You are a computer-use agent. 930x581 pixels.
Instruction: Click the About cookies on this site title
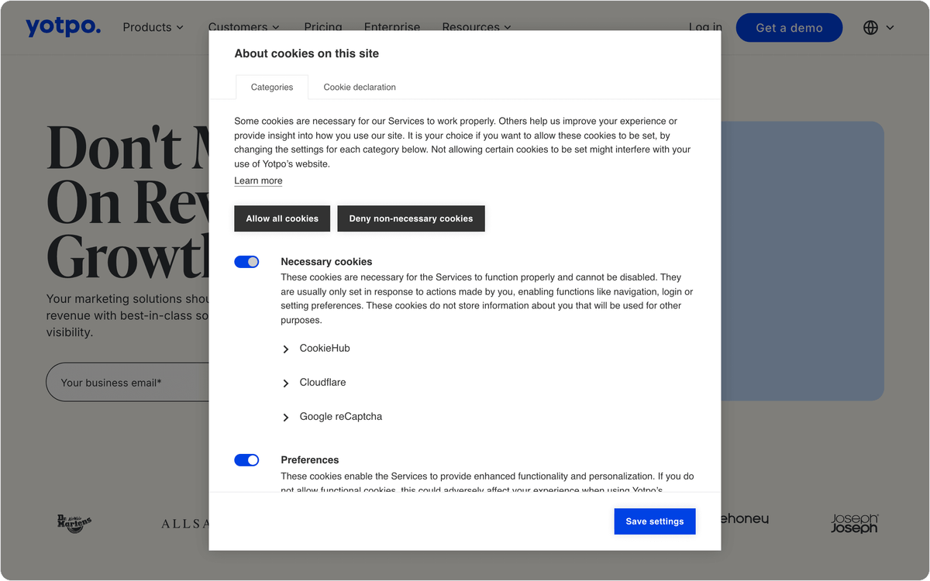(307, 53)
